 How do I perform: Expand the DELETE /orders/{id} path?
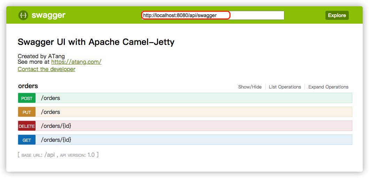coord(56,126)
